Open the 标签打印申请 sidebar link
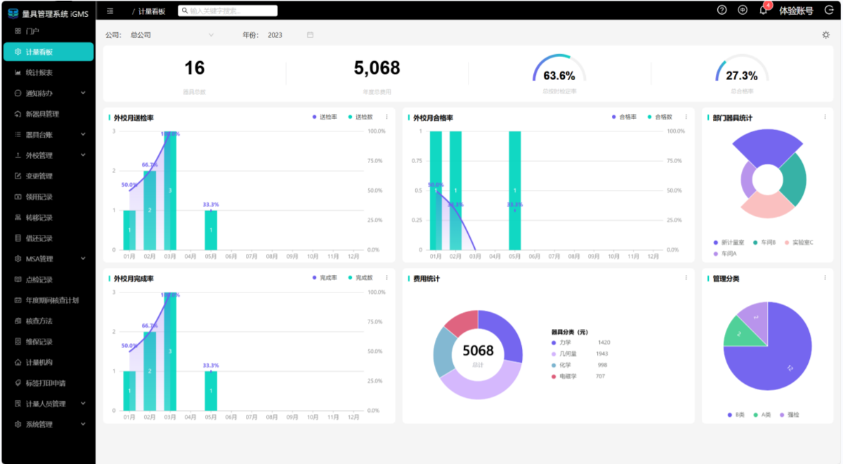 coord(46,383)
